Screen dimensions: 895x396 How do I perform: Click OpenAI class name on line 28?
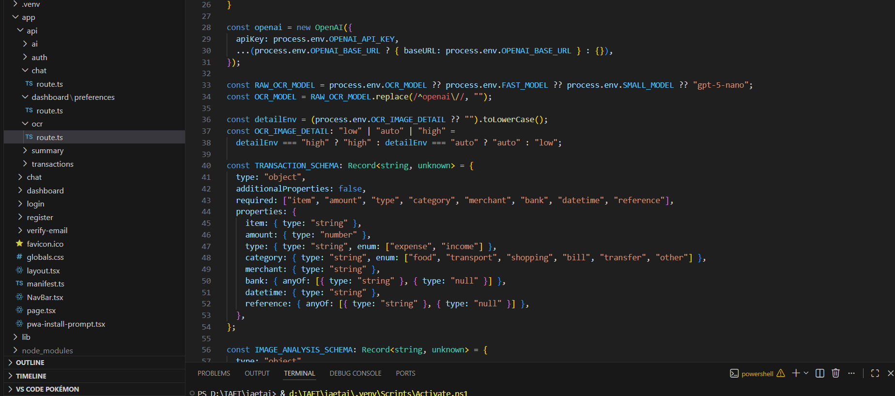click(x=329, y=28)
